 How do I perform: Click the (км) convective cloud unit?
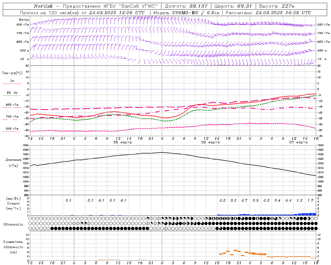(x=13, y=252)
